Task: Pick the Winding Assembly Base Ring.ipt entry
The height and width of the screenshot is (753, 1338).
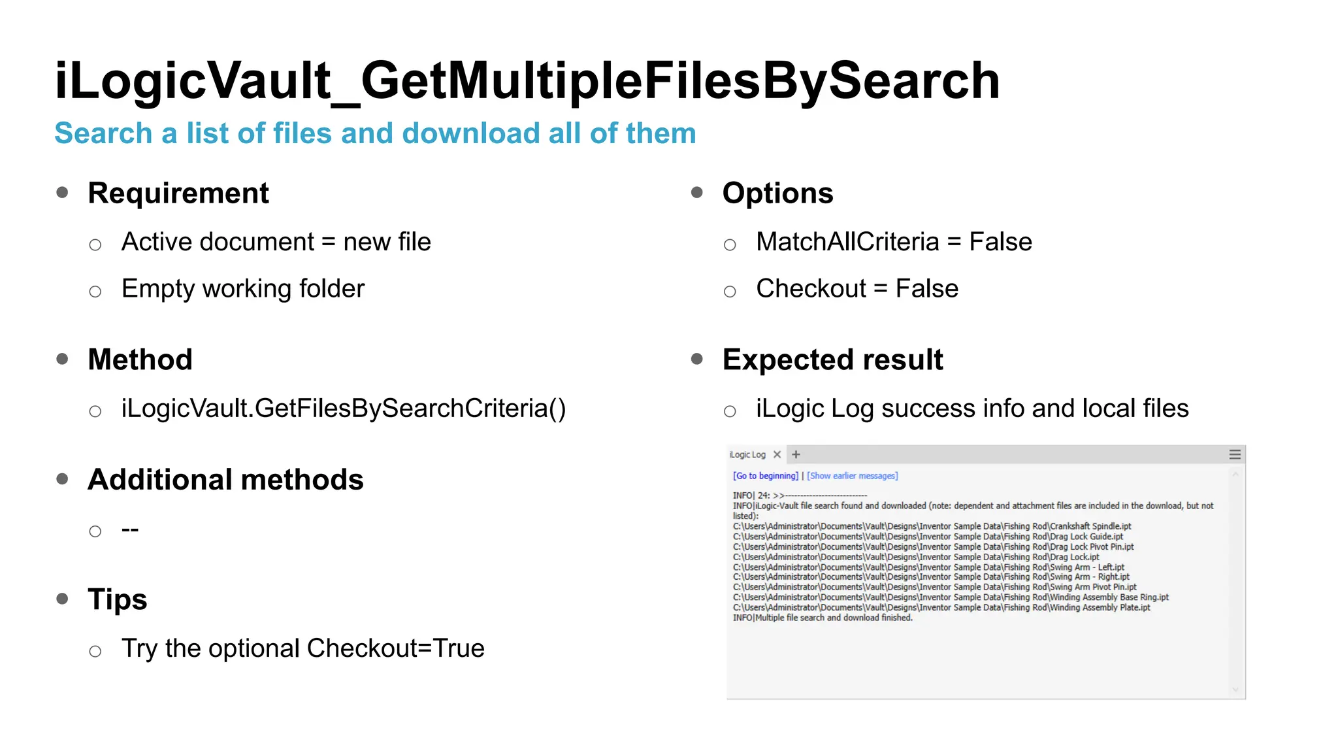Action: 951,597
